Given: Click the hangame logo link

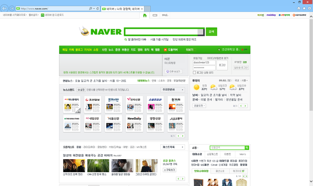Looking at the screenshot, I should pyautogui.click(x=299, y=15).
